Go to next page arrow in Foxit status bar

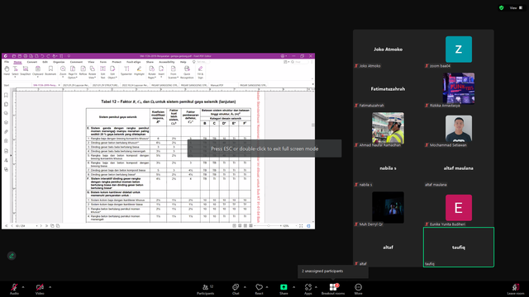point(41,226)
